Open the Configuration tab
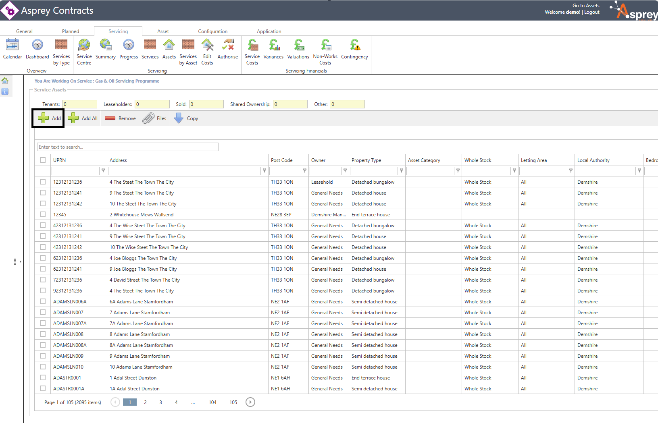This screenshot has height=423, width=658. click(x=213, y=31)
